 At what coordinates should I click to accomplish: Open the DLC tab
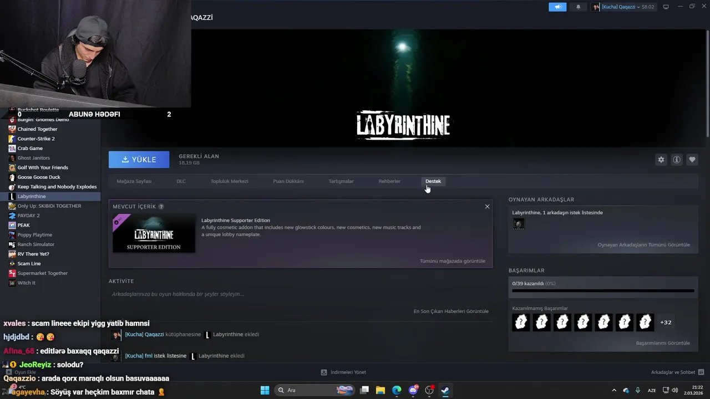[181, 181]
